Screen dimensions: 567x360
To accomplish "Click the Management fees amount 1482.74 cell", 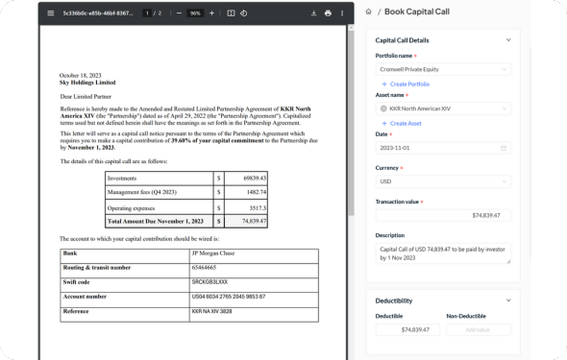I will coord(246,192).
